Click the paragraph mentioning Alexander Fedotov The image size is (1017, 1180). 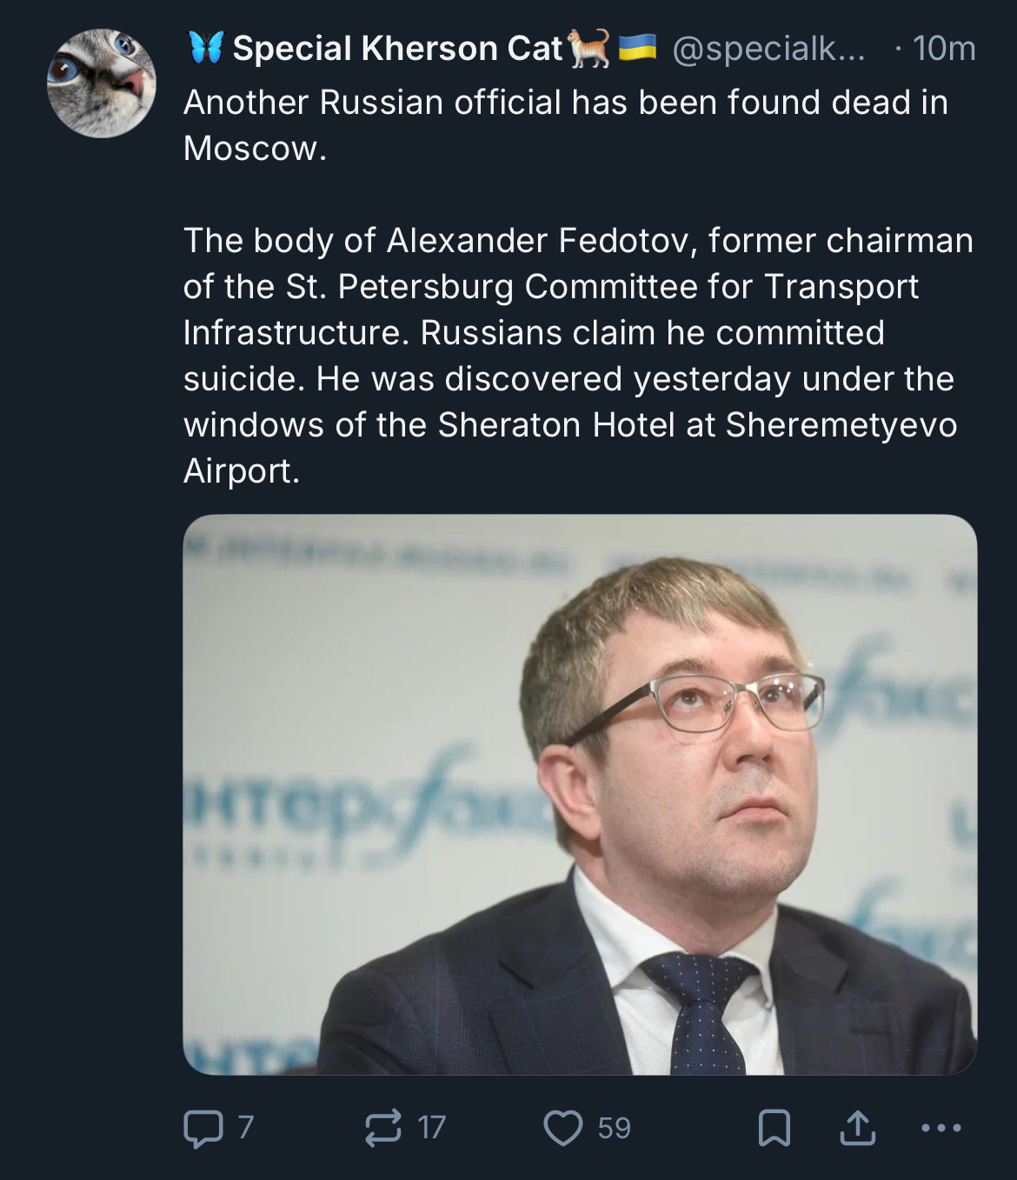click(x=578, y=332)
